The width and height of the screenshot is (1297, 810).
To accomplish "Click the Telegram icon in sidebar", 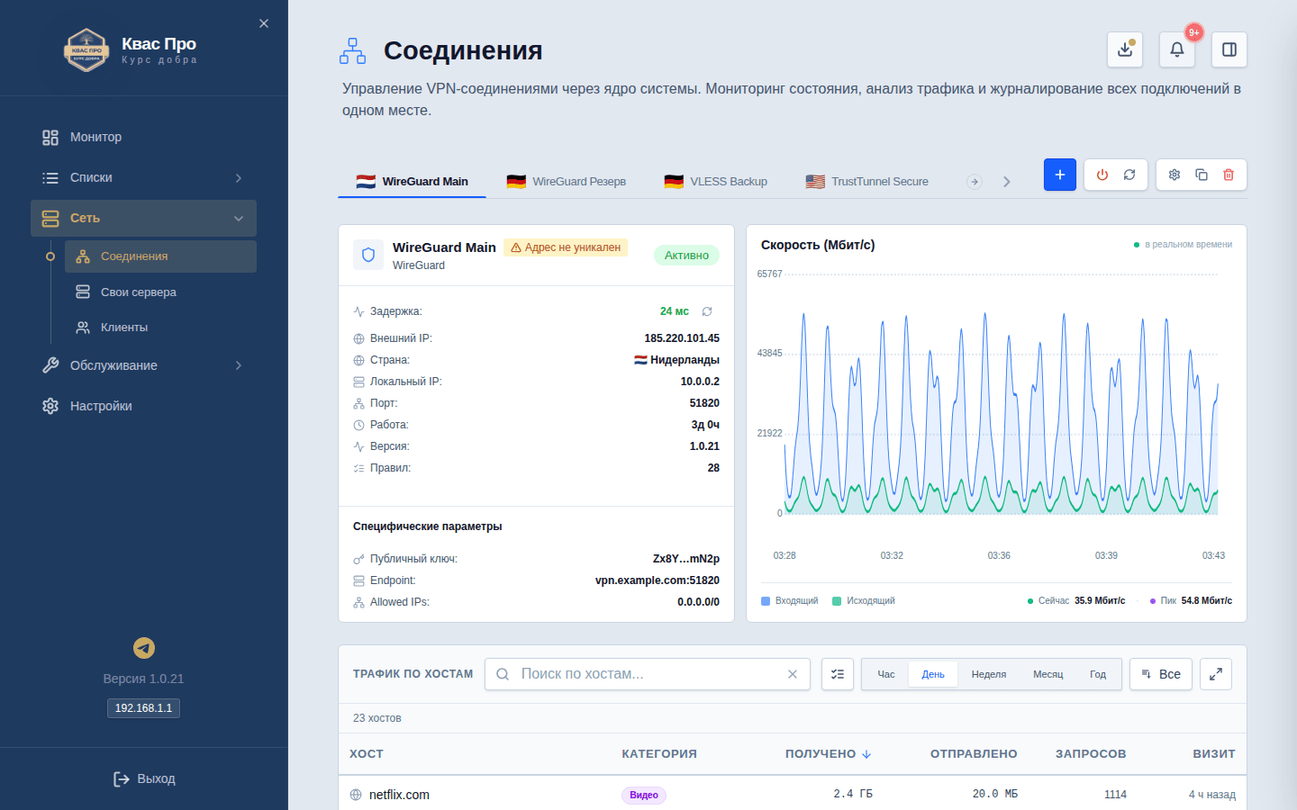I will coord(144,648).
